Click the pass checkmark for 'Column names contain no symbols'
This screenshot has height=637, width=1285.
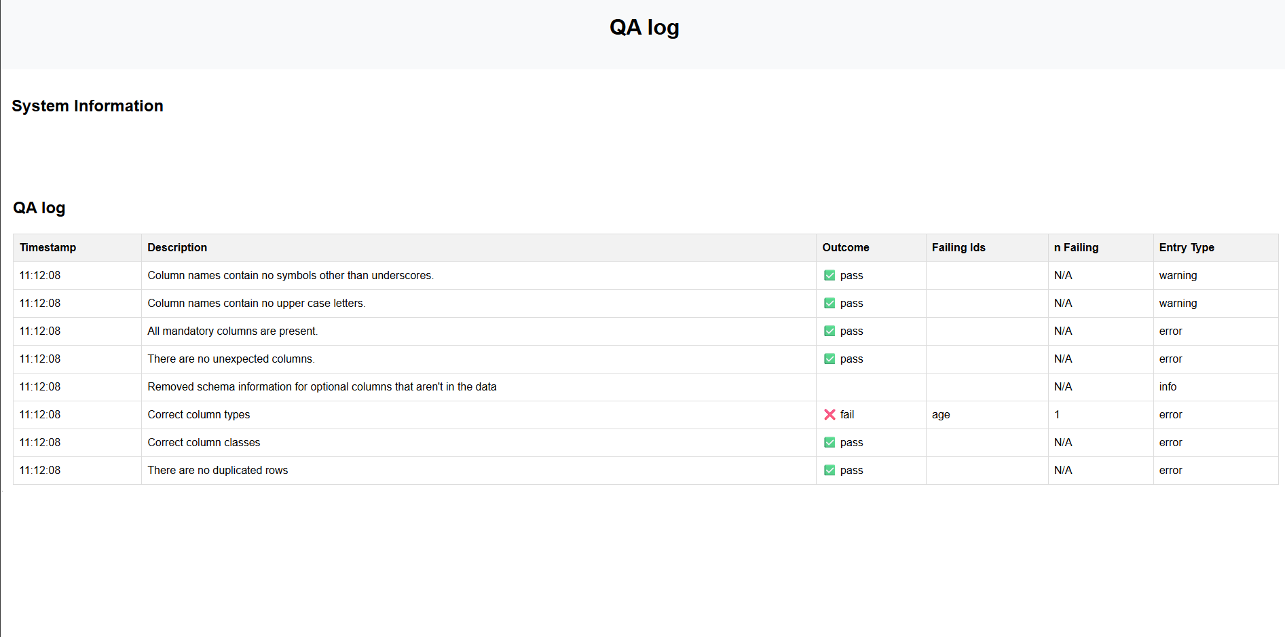tap(830, 275)
